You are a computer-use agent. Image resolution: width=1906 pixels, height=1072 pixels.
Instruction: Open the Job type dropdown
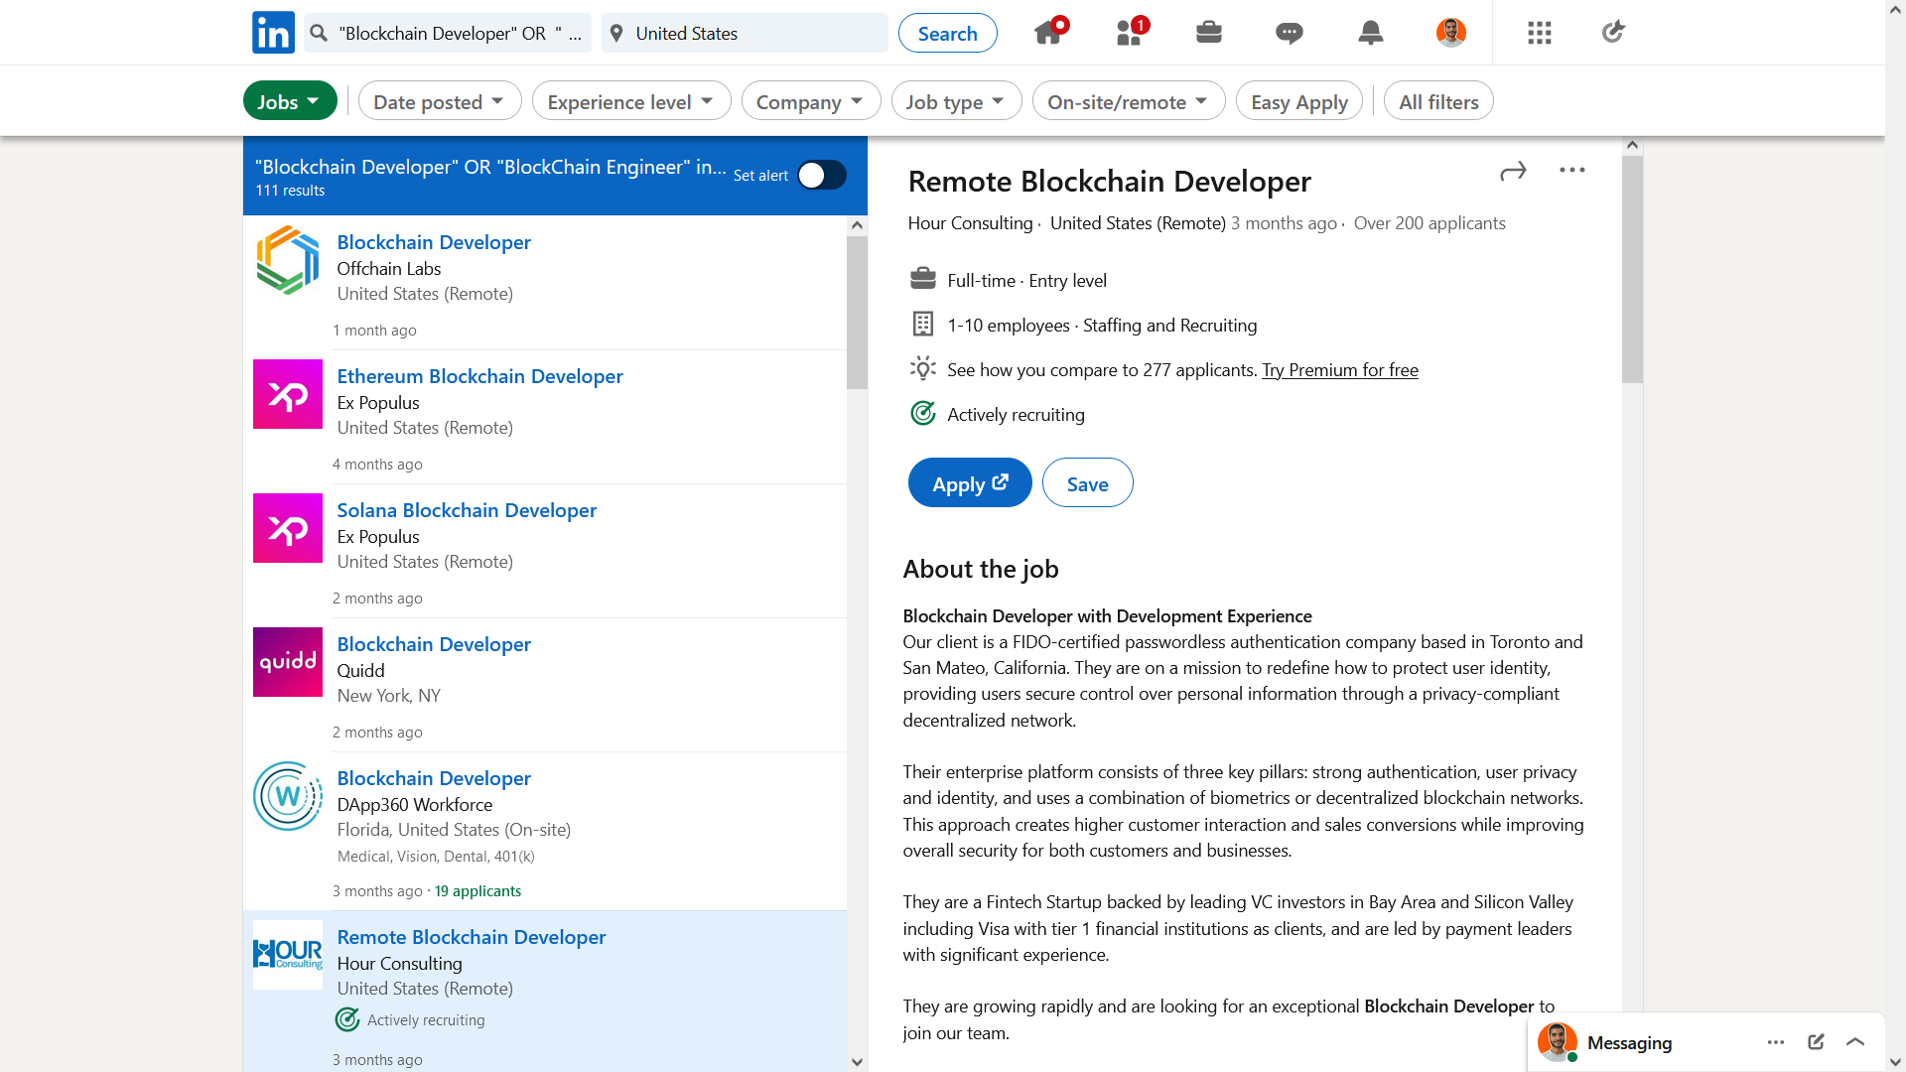pos(957,101)
